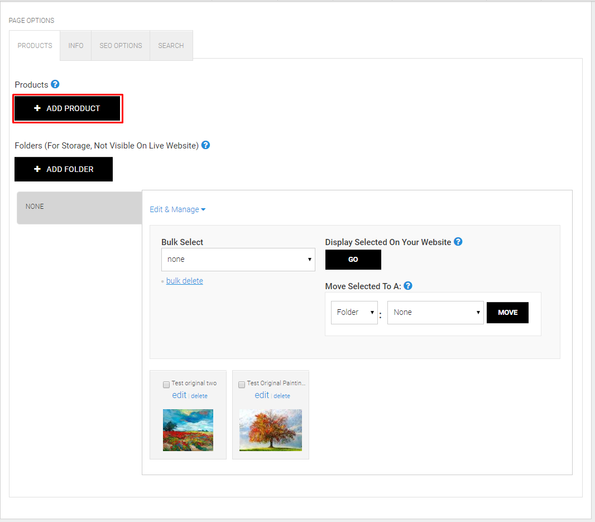Screen dimensions: 595x522
Task: Collapse the Edit & Manage expander
Action: tap(177, 209)
